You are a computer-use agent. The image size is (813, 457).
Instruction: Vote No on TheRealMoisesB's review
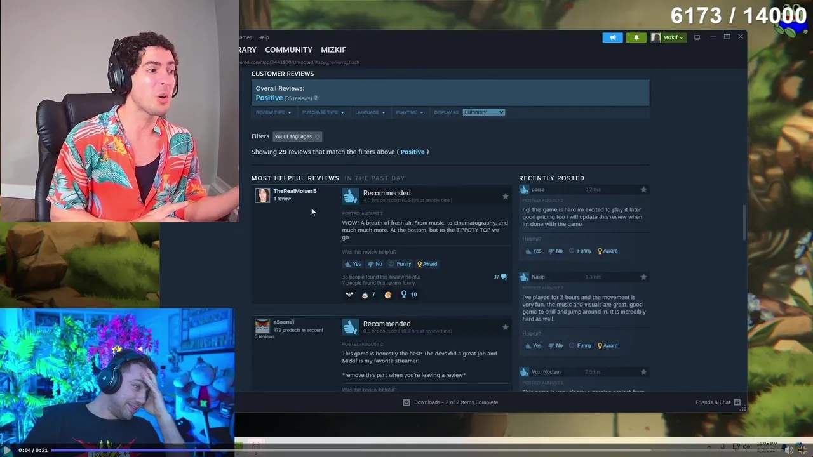click(x=374, y=264)
